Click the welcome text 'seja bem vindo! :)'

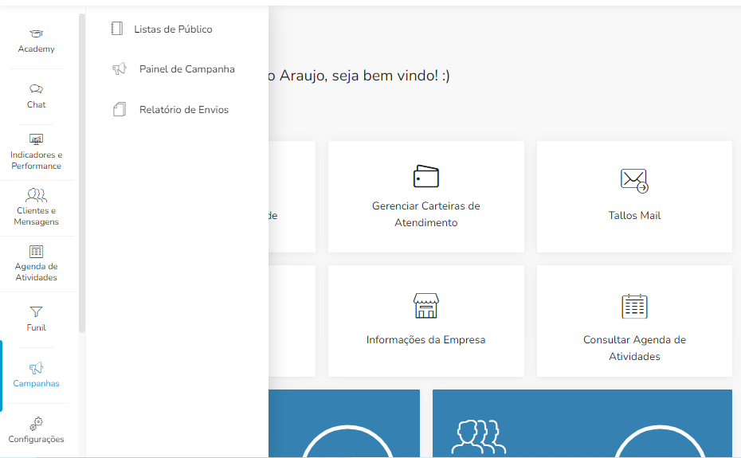click(x=391, y=76)
